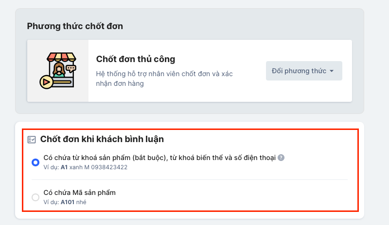
Task: Select the Có chứa Mã sản phẩm radio button
Action: [x=35, y=197]
